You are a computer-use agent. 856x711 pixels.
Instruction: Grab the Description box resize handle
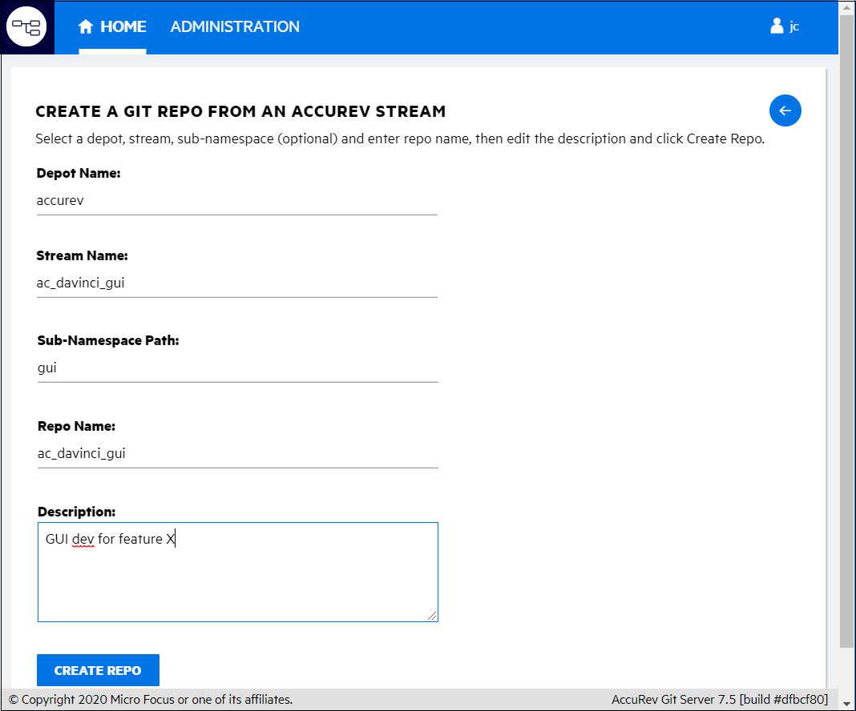point(432,616)
